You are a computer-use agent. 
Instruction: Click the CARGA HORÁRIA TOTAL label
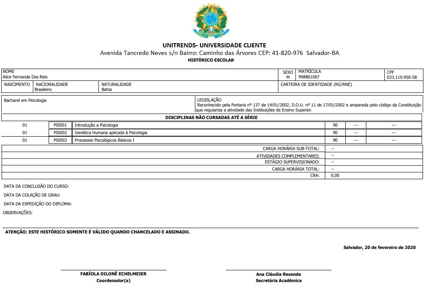[295, 169]
